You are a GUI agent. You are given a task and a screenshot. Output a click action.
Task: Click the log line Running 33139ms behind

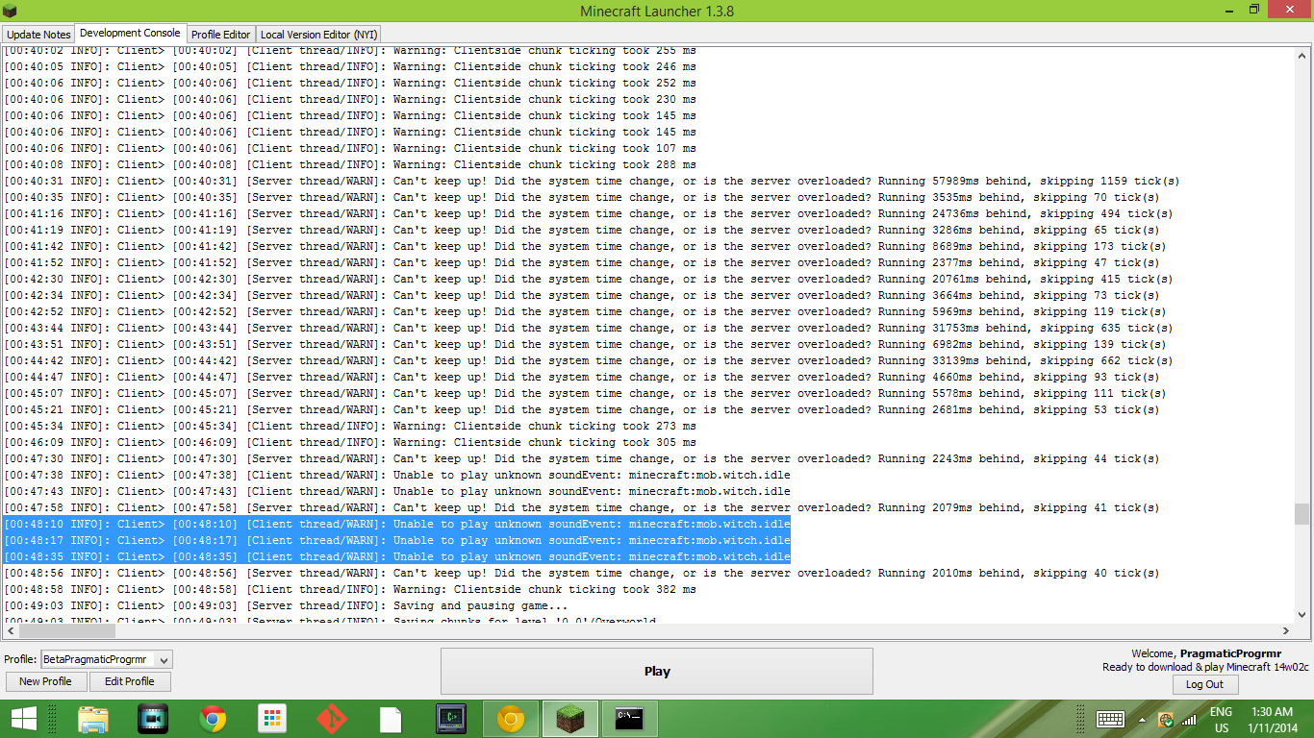coord(589,360)
